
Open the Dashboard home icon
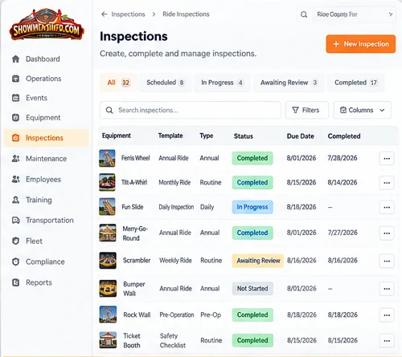tap(16, 59)
